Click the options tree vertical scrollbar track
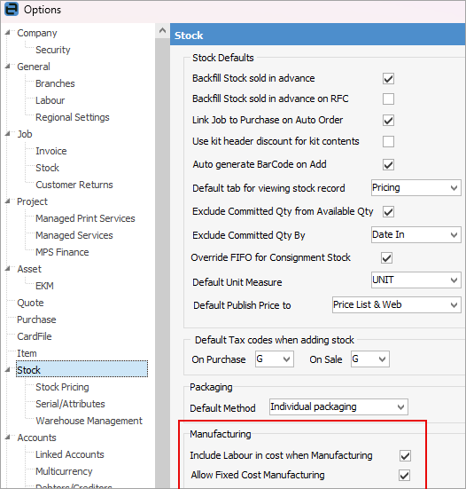The width and height of the screenshot is (466, 489). point(162,264)
